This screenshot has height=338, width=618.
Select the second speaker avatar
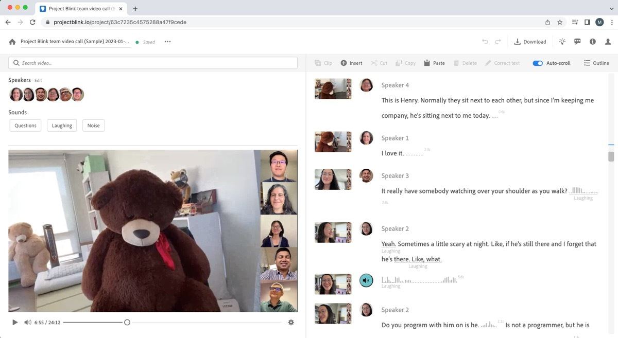pyautogui.click(x=28, y=95)
